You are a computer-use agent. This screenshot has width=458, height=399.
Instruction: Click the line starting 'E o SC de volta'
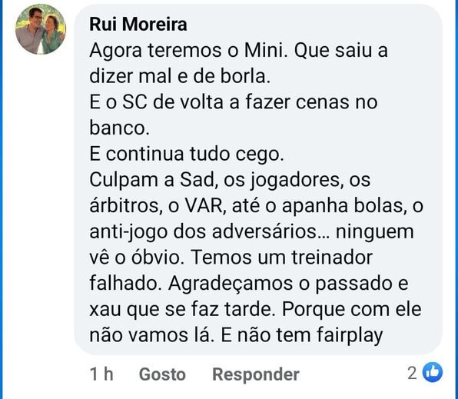pyautogui.click(x=234, y=102)
